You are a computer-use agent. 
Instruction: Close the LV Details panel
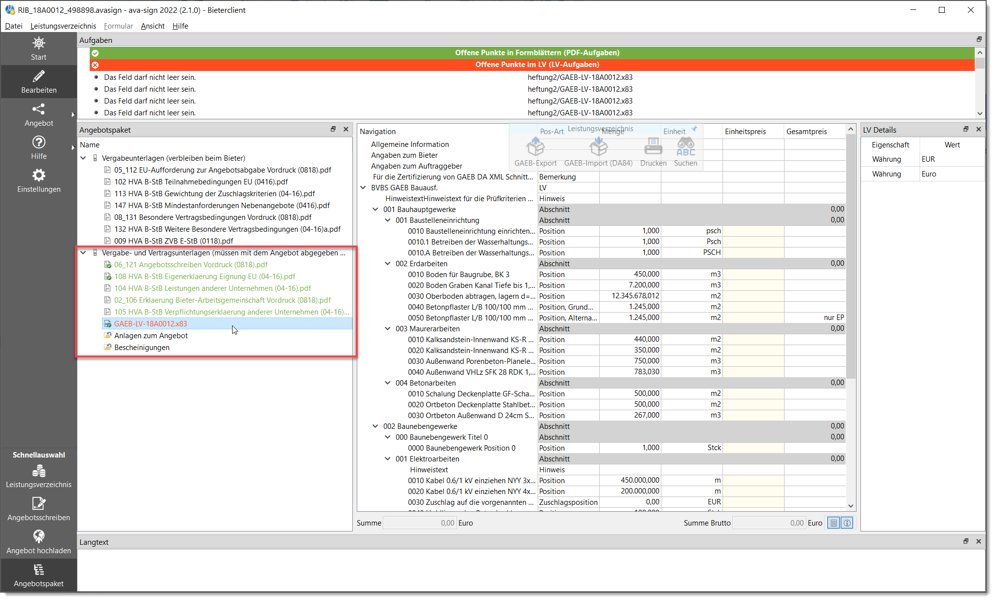[979, 129]
